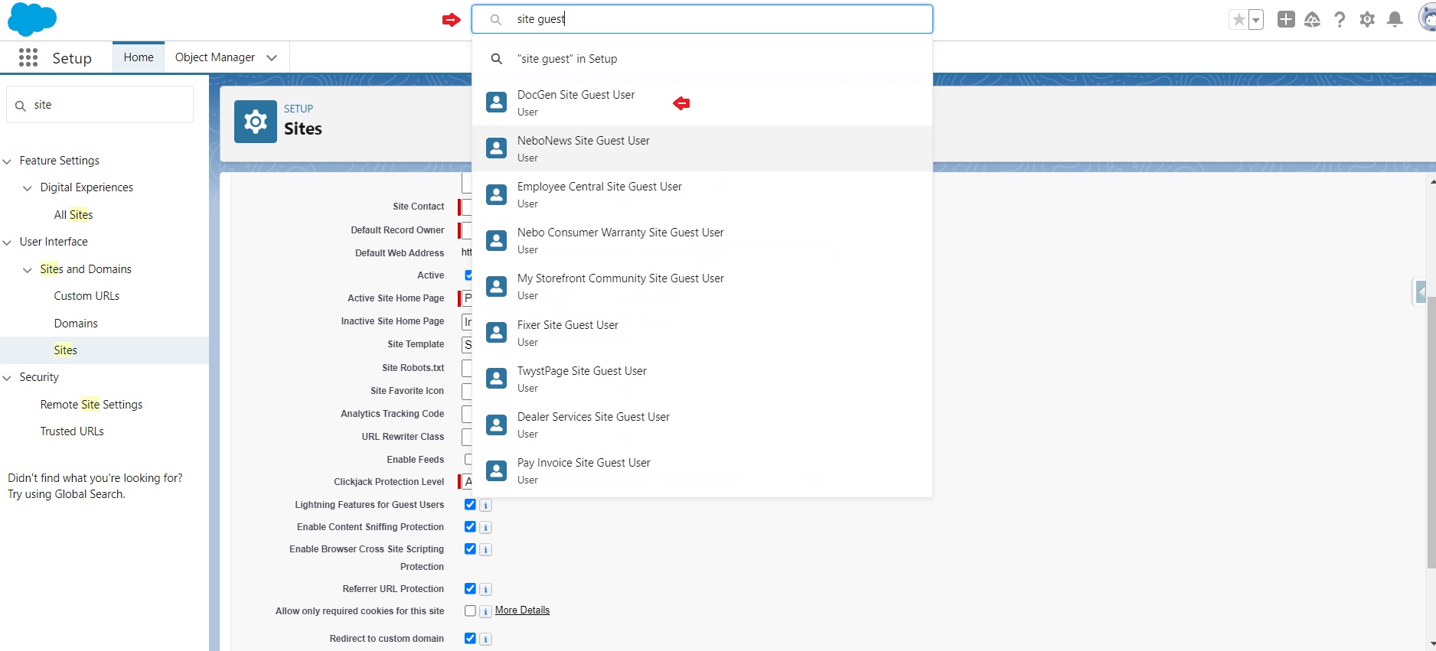This screenshot has width=1436, height=651.
Task: Click the Nebo Consumer Warranty user icon
Action: coord(497,240)
